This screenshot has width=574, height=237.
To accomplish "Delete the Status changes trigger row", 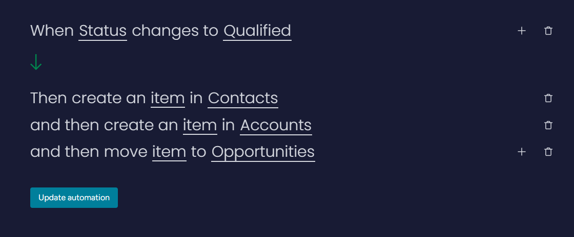I will (548, 31).
